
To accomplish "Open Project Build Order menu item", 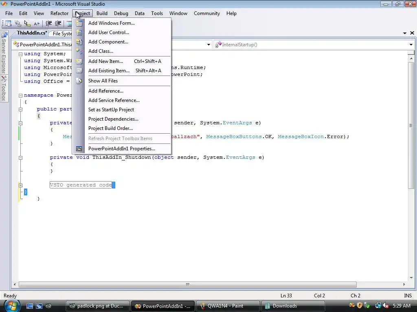I will point(121,128).
